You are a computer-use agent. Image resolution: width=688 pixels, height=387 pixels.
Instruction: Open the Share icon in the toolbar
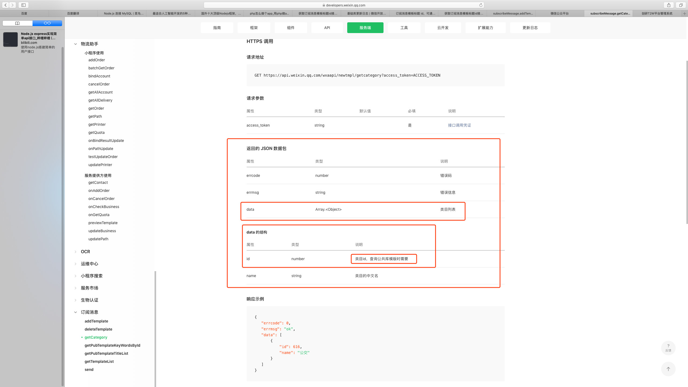tap(669, 5)
